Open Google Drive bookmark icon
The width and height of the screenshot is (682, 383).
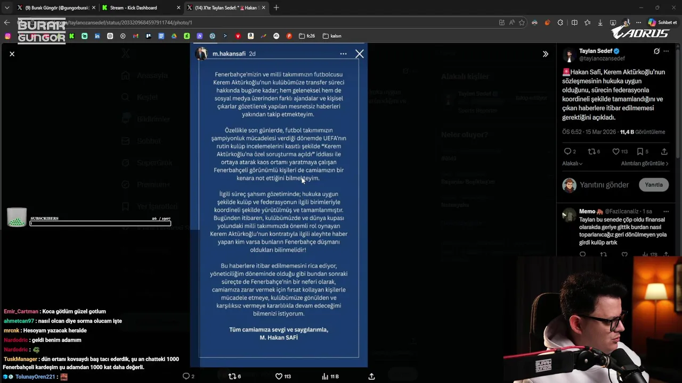174,36
